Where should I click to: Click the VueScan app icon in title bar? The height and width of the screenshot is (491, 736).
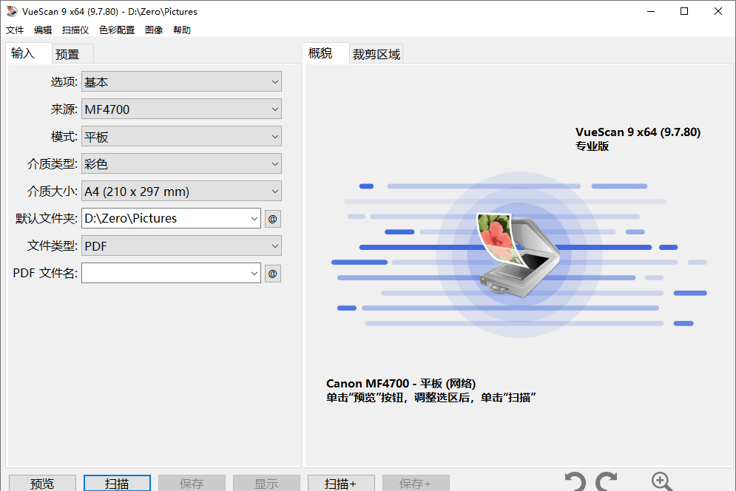[12, 11]
